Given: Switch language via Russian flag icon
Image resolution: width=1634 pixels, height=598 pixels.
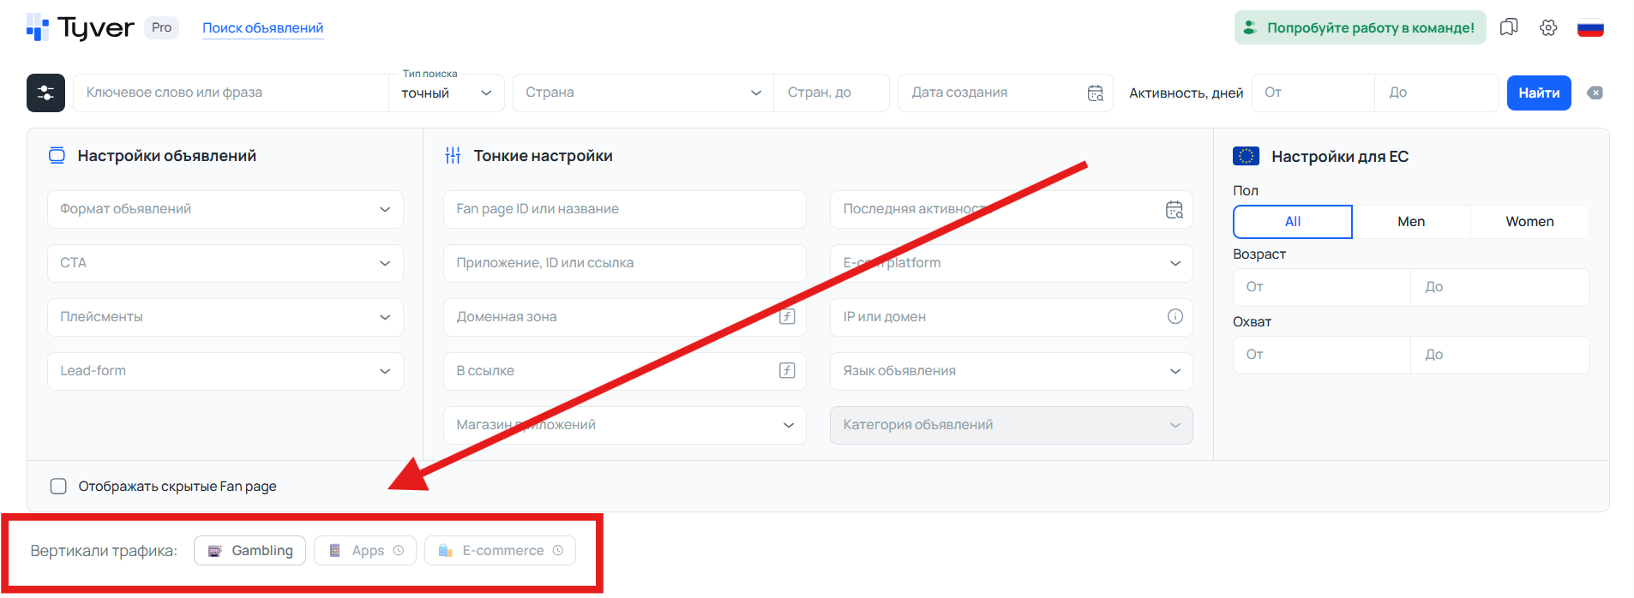Looking at the screenshot, I should [x=1590, y=28].
